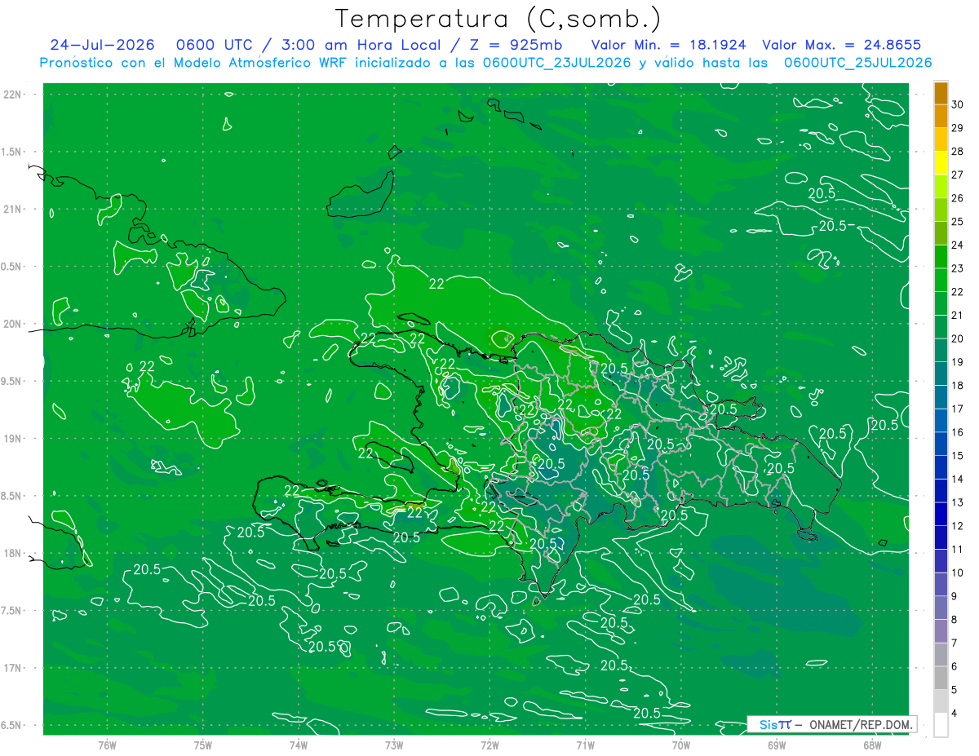Click 'Valor Min. = 18.1924' text
The width and height of the screenshot is (979, 756).
pyautogui.click(x=667, y=45)
